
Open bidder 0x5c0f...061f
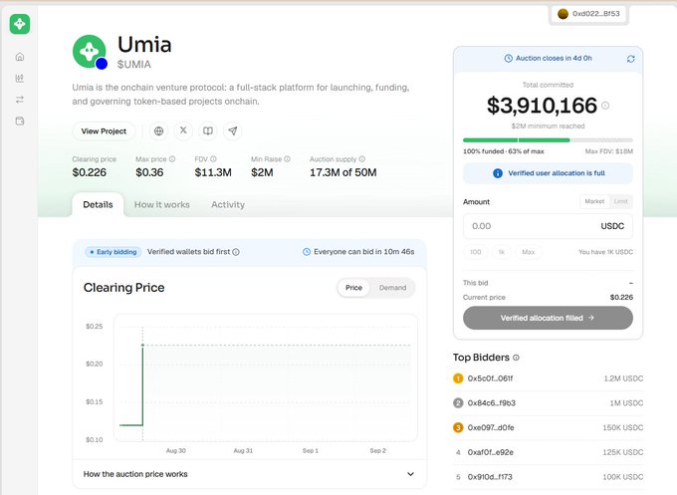click(x=490, y=378)
